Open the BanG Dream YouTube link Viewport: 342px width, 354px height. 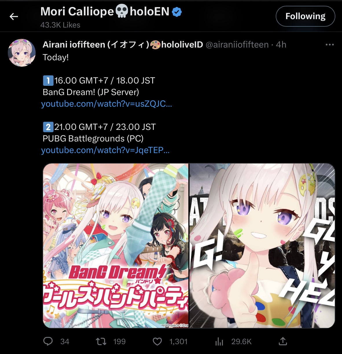(x=106, y=104)
